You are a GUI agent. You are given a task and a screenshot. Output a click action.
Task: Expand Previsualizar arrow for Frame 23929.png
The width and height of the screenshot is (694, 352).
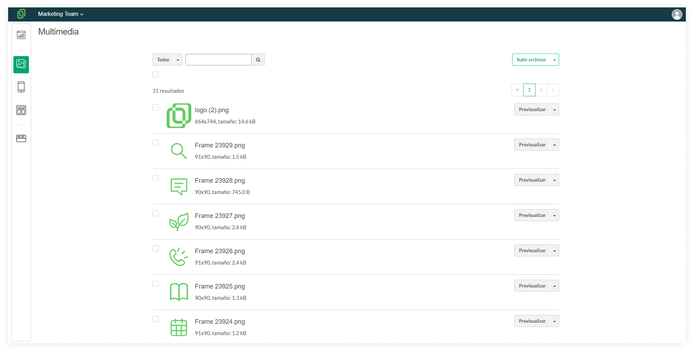555,145
